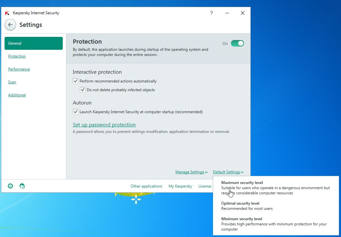Click the License link in footer

pos(205,186)
